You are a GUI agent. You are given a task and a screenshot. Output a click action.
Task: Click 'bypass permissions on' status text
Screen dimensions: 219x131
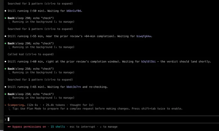(29, 127)
